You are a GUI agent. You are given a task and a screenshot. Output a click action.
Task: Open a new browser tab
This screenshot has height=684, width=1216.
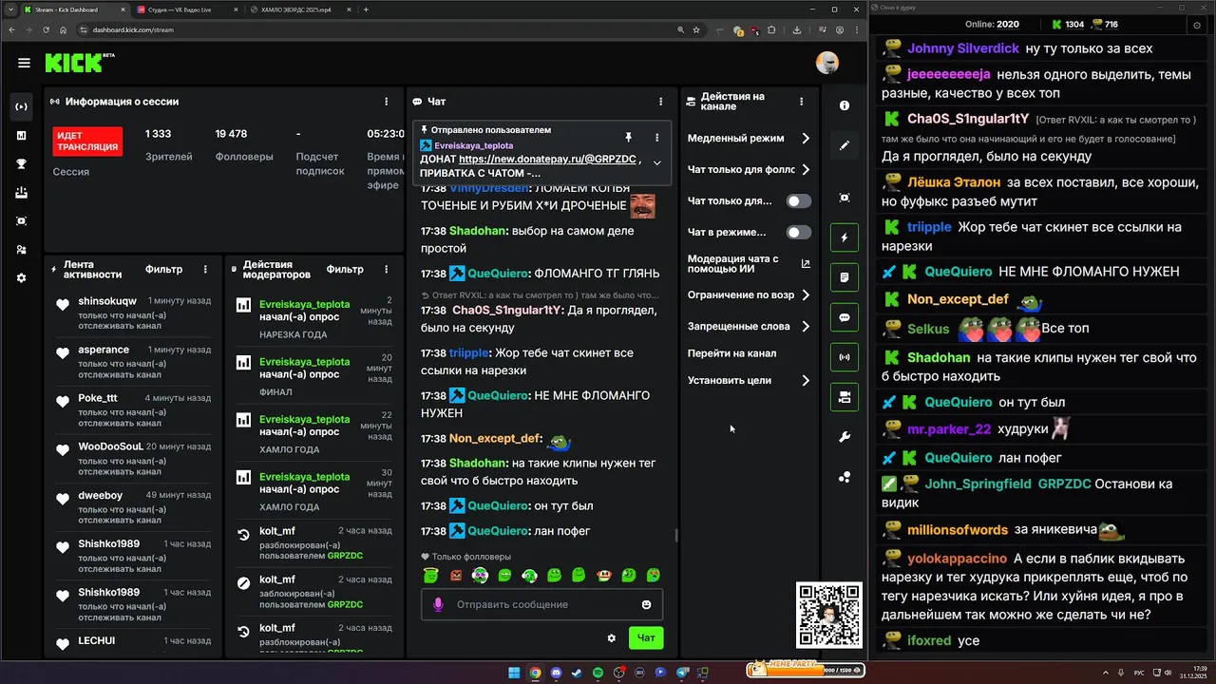pyautogui.click(x=367, y=9)
